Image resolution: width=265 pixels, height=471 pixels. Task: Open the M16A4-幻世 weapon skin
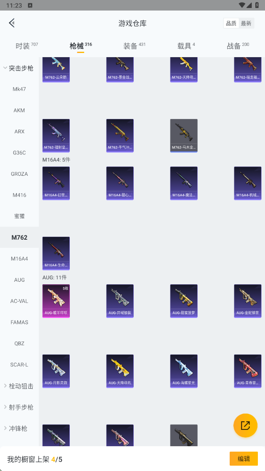coord(56,183)
